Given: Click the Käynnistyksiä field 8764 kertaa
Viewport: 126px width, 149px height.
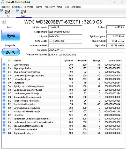Looking at the screenshot, I should (116, 41).
